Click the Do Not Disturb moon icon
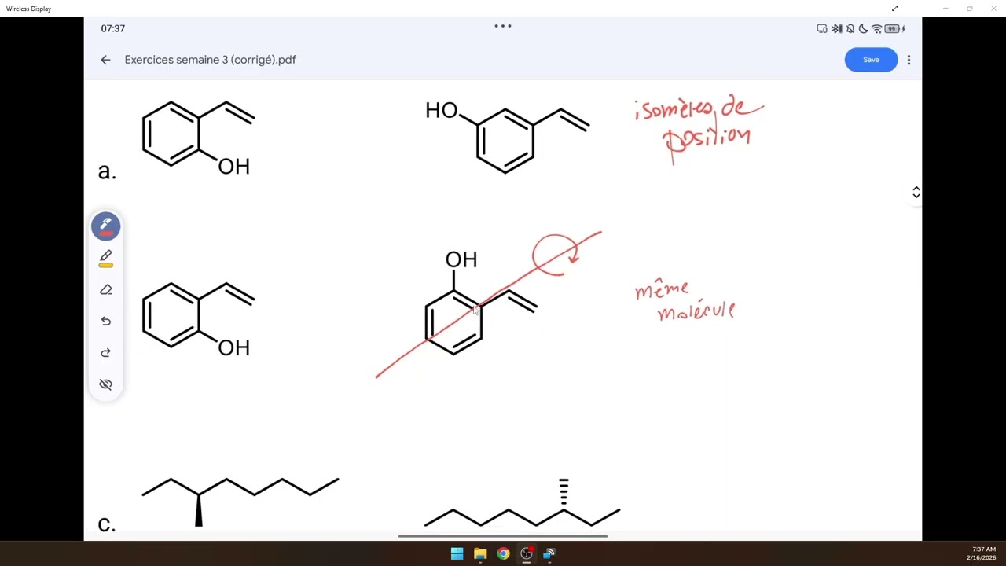 (x=863, y=28)
